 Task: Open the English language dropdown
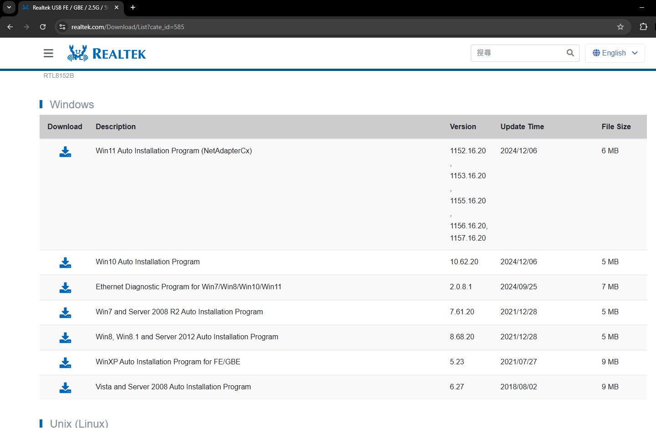click(x=615, y=53)
